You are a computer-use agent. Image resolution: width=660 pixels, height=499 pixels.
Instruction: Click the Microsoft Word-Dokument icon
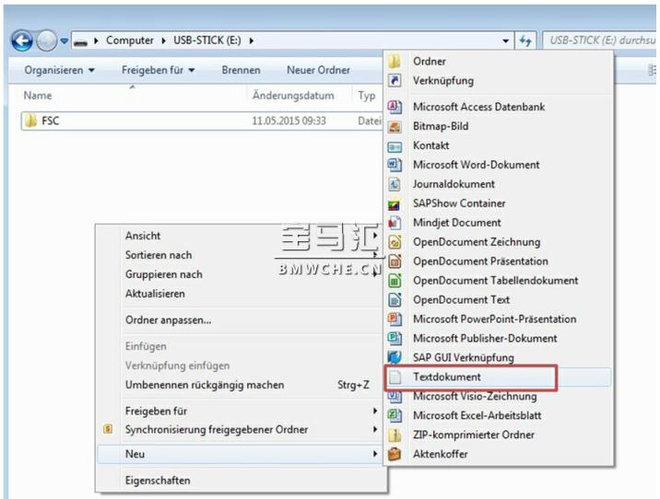(x=395, y=165)
